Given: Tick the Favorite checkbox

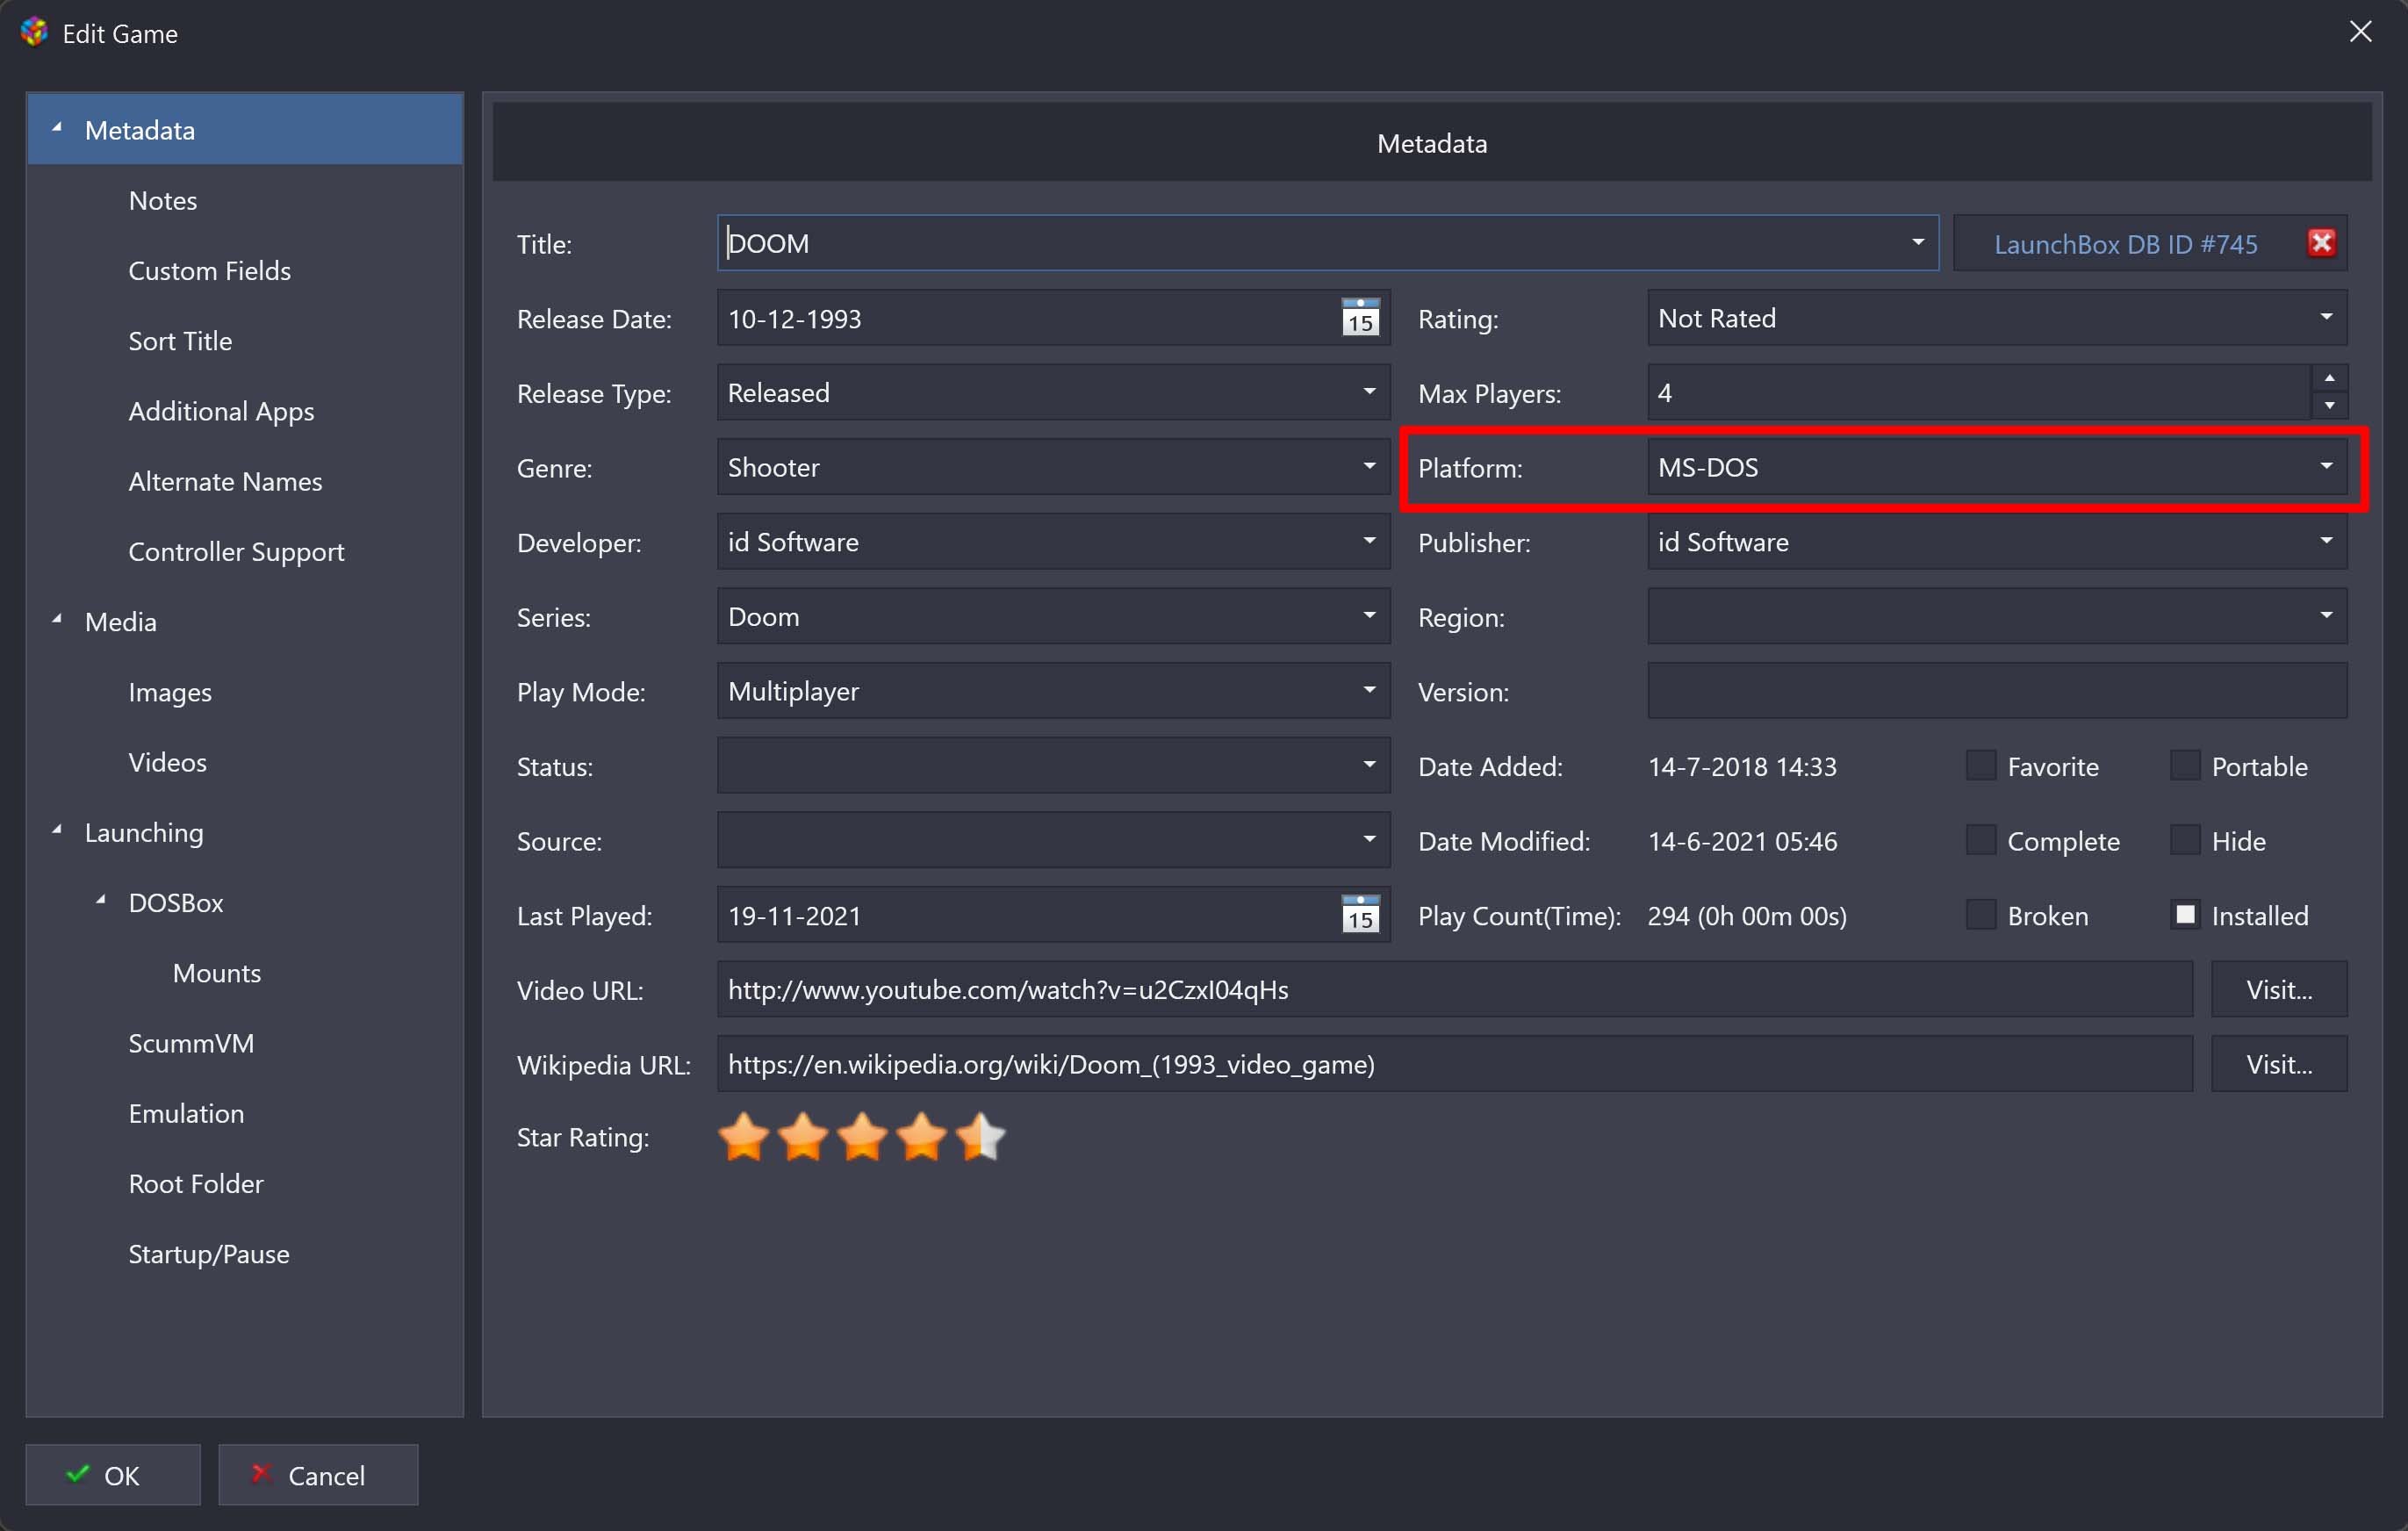Looking at the screenshot, I should point(1980,766).
